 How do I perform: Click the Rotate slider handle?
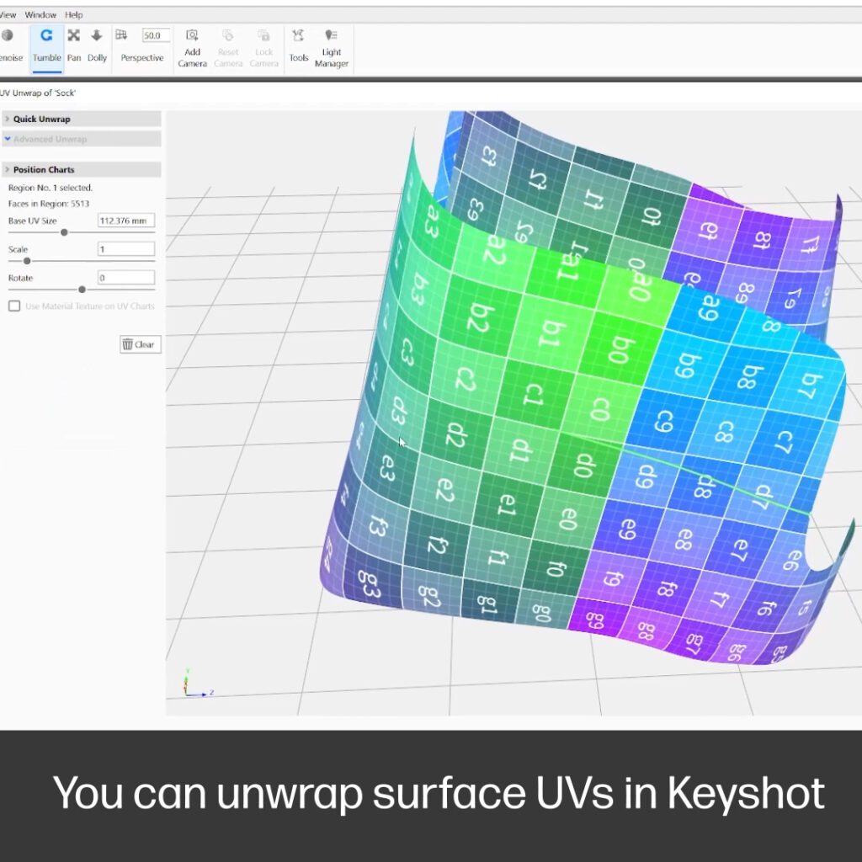click(82, 290)
